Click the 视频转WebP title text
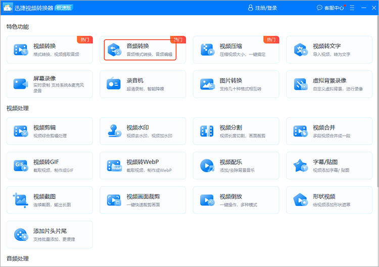The width and height of the screenshot is (379, 267). (143, 162)
